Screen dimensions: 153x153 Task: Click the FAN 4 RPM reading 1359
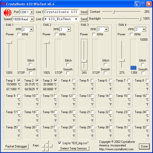[134, 73]
